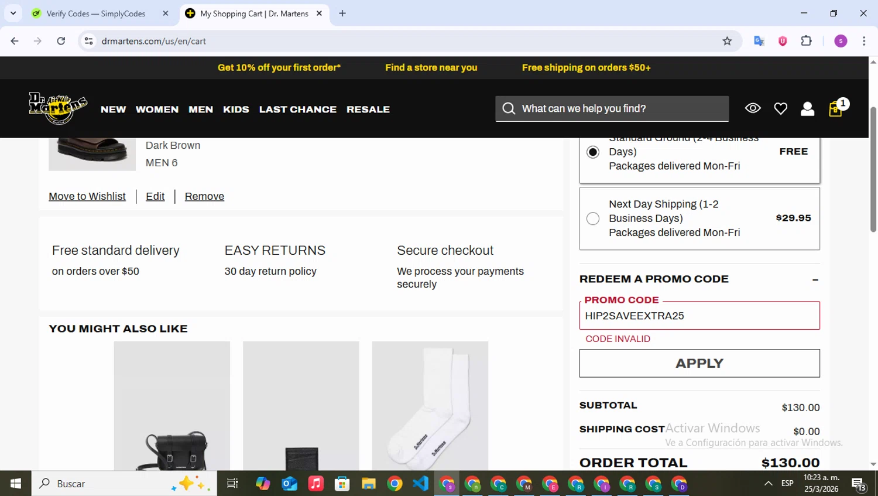Open the black wallet product
Viewport: 878px width, 496px height.
pyautogui.click(x=301, y=406)
